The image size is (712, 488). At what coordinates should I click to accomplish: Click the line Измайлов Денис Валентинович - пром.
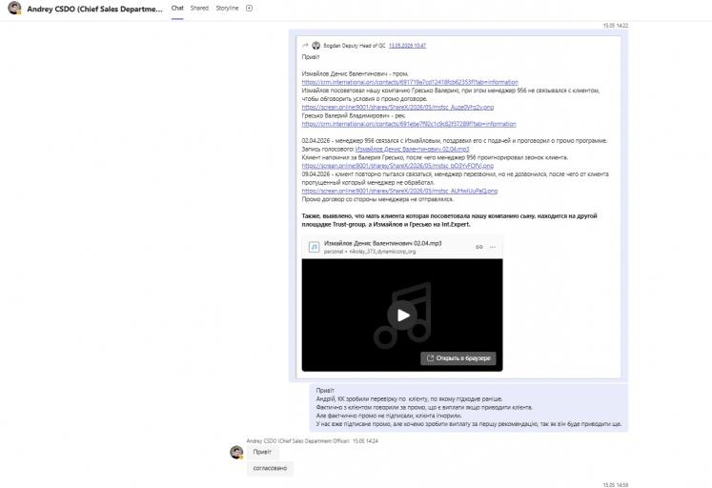click(356, 73)
